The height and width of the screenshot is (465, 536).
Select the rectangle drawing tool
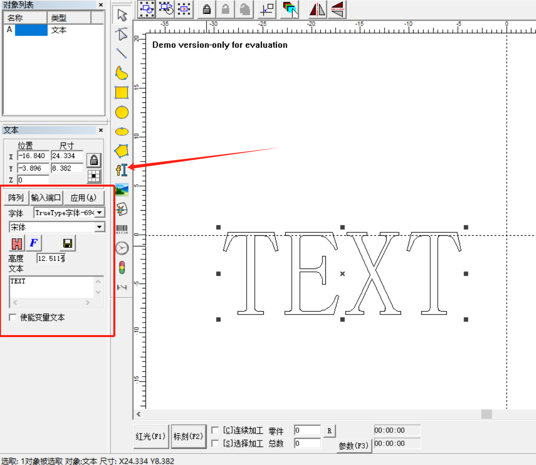(x=122, y=93)
